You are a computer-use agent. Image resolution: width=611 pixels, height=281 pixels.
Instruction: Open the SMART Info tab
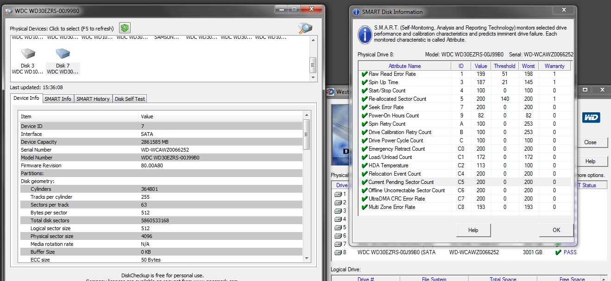58,99
